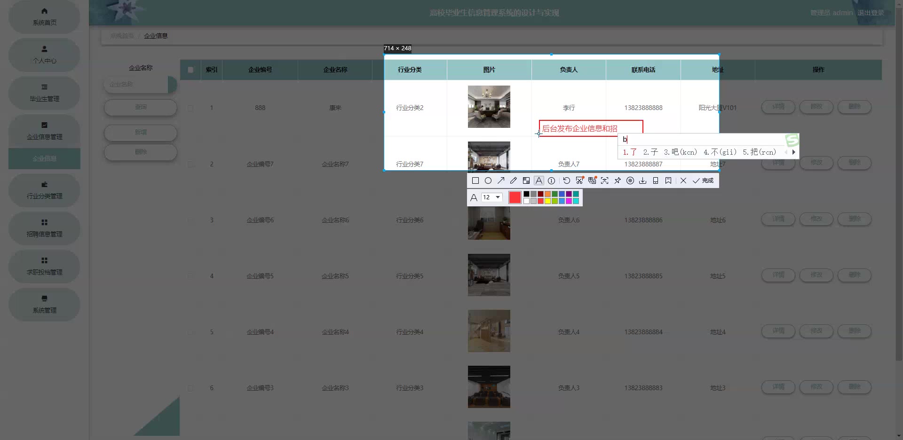The image size is (903, 440).
Task: Click the undo icon in screenshot toolbar
Action: [566, 181]
